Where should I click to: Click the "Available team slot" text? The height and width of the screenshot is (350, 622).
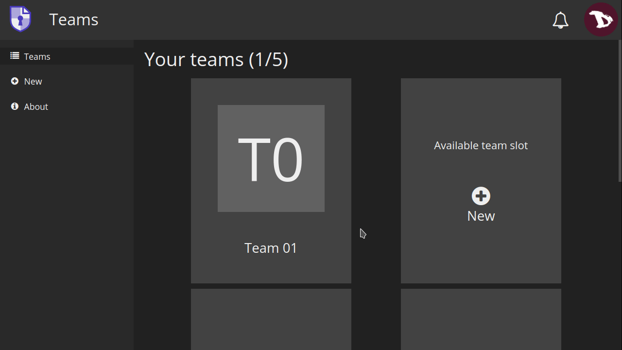point(481,146)
